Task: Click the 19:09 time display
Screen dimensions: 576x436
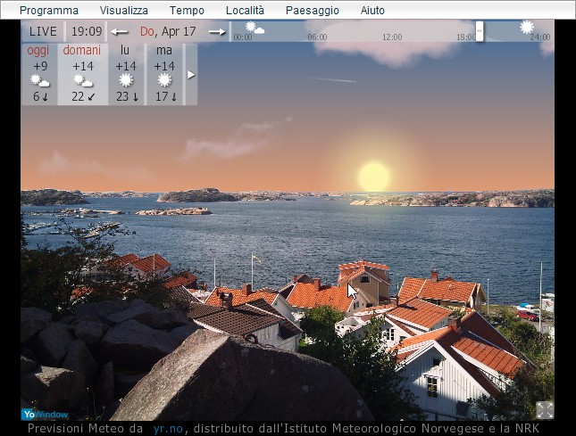Action: (87, 31)
